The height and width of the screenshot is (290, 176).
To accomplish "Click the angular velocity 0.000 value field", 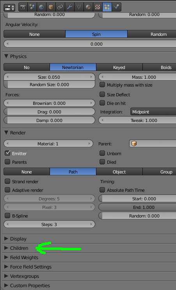I will [x=90, y=44].
